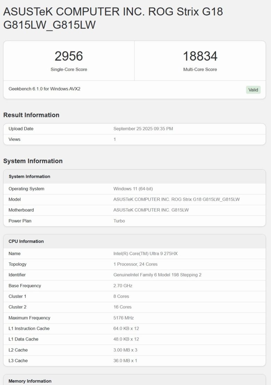The height and width of the screenshot is (385, 271).
Task: Select Motherboard value ASUSTeK COMPUTER INC. G815LW
Action: click(x=151, y=210)
